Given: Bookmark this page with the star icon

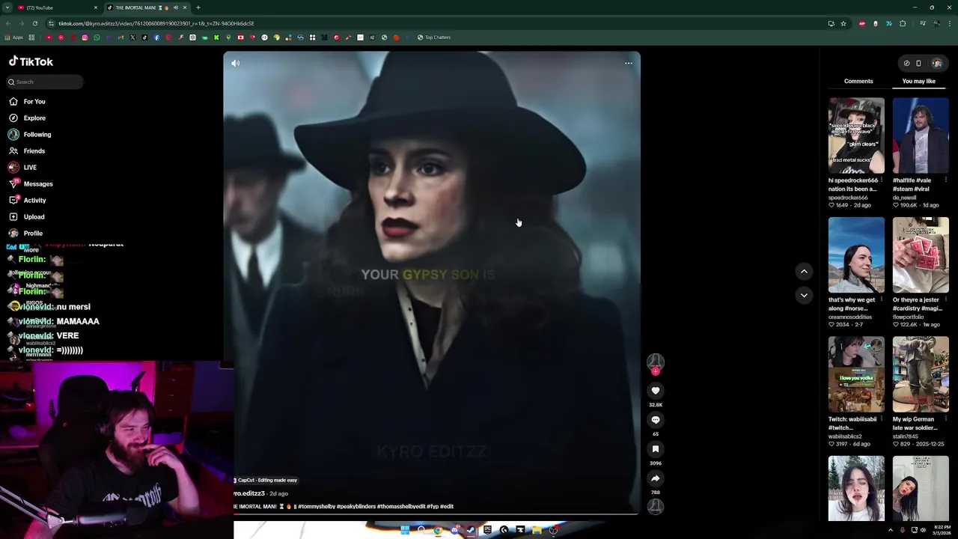Looking at the screenshot, I should (x=843, y=23).
